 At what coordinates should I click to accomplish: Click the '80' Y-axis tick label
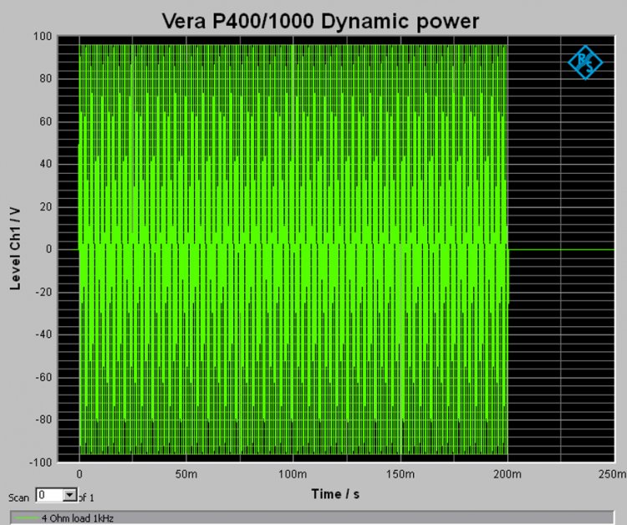pos(46,79)
